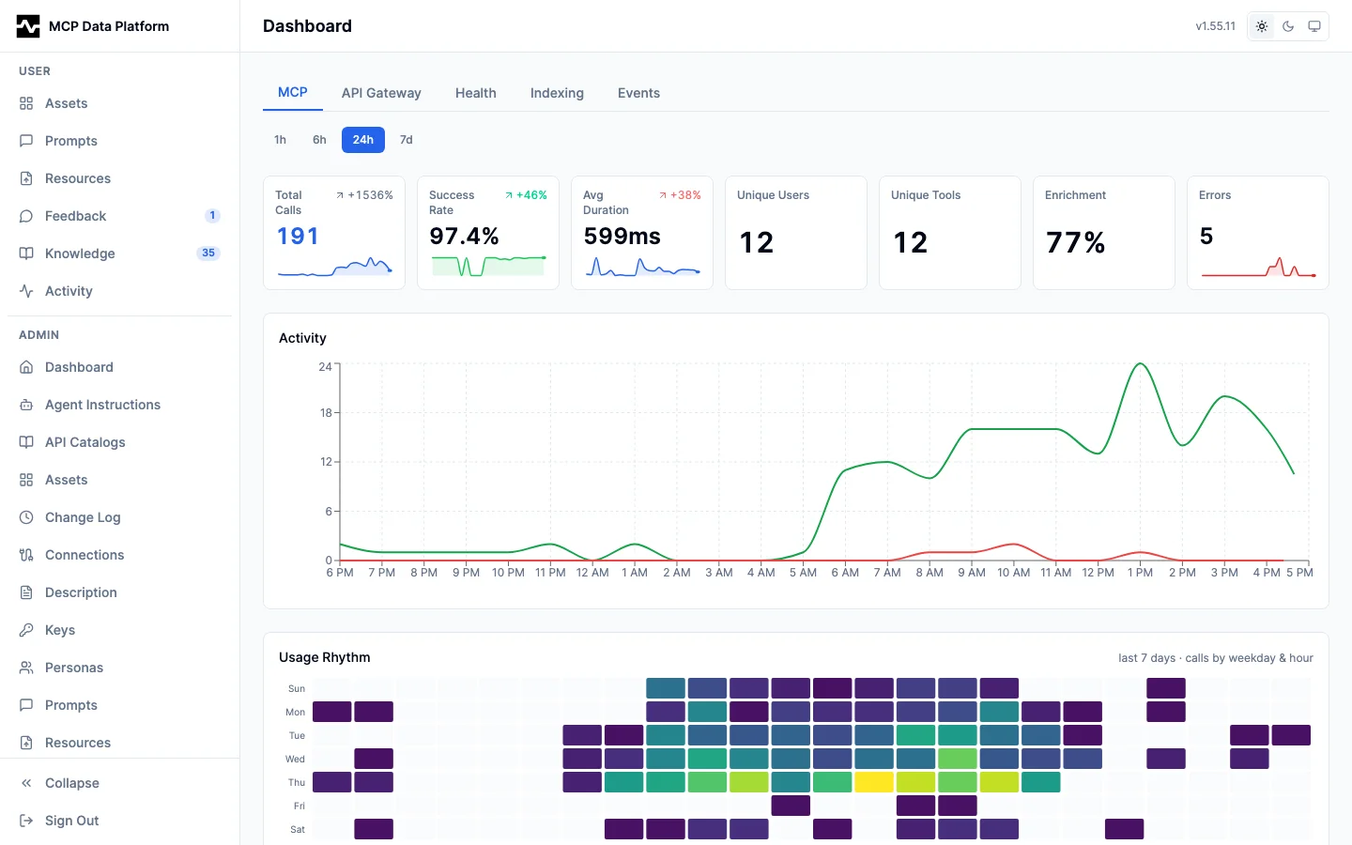
Task: Click the Agent Instructions robot icon
Action: (26, 405)
